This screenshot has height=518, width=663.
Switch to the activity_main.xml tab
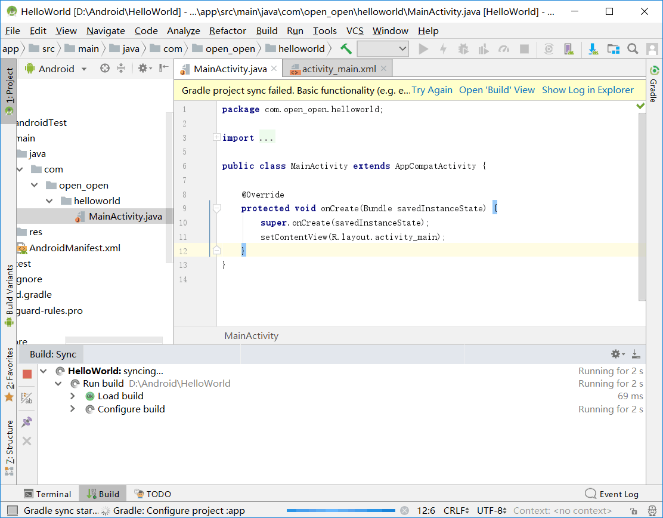click(x=338, y=69)
